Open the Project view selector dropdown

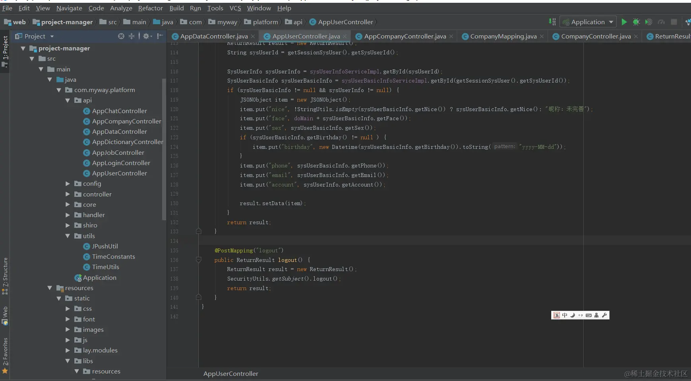point(35,36)
